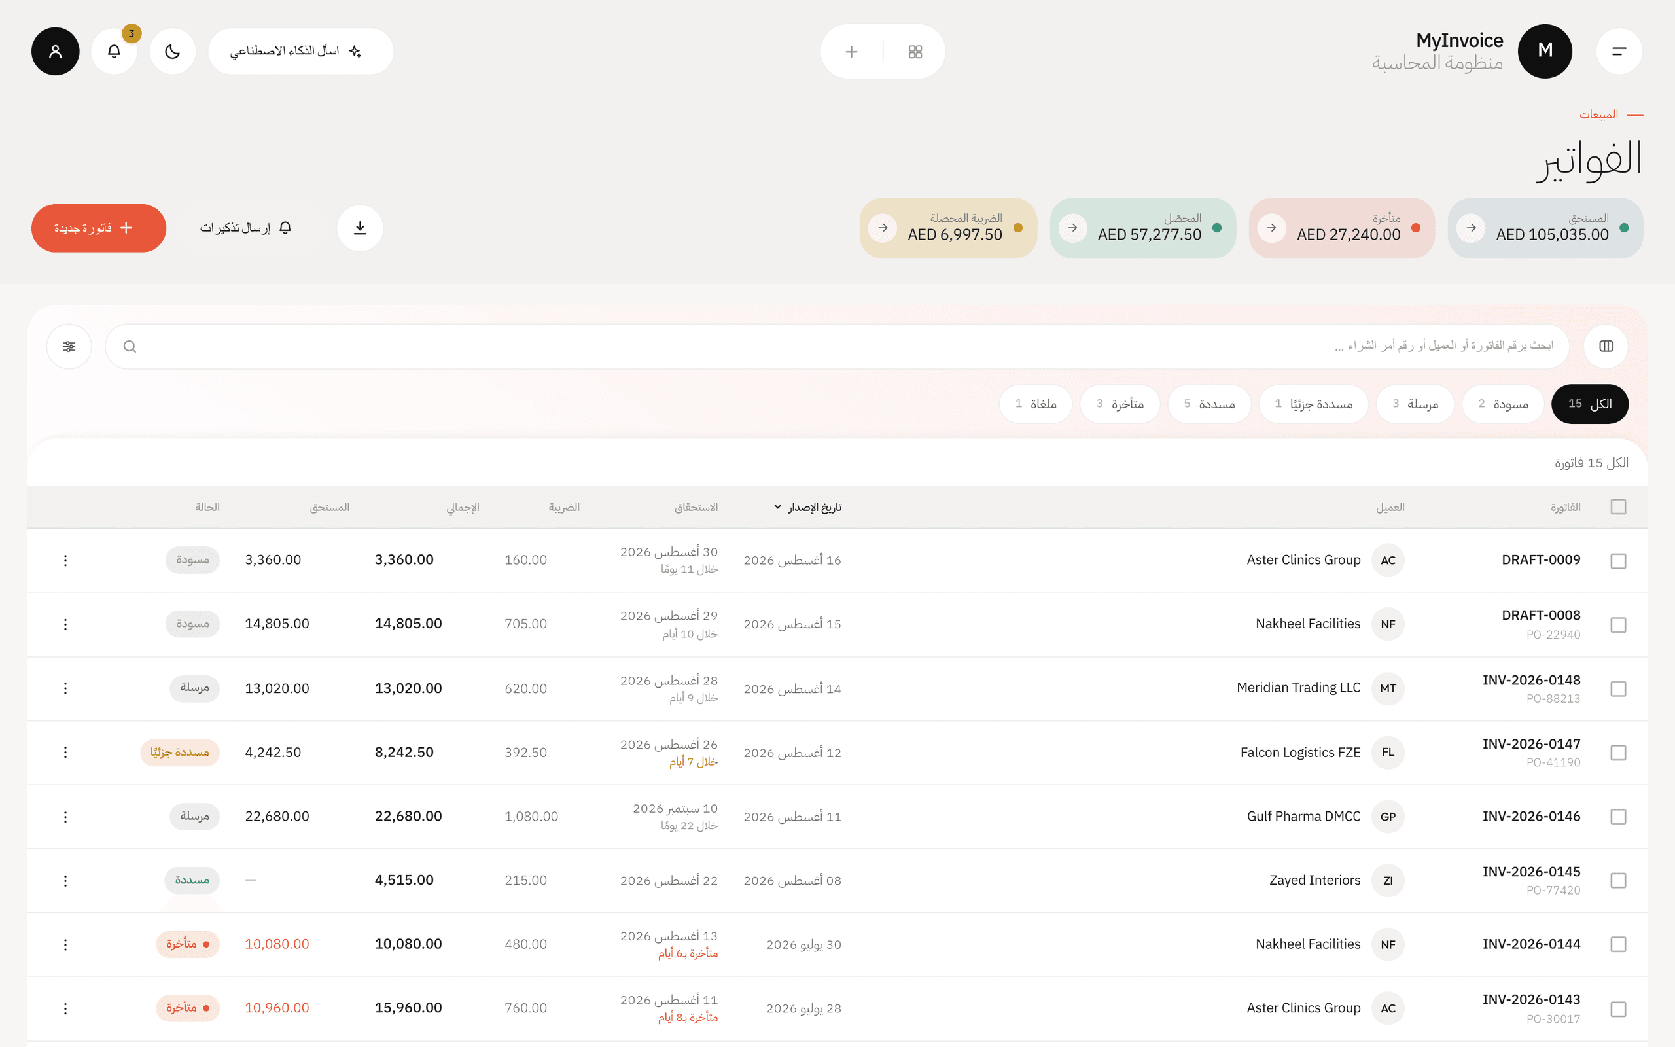Select the مرسلة 3 filter tab
1675x1047 pixels.
[1415, 404]
